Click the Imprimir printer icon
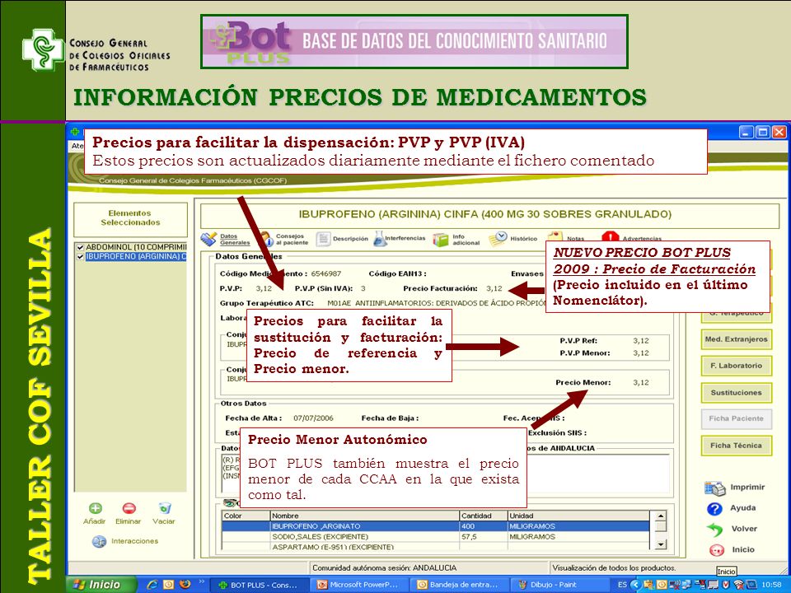Image resolution: width=791 pixels, height=593 pixels. (x=715, y=488)
